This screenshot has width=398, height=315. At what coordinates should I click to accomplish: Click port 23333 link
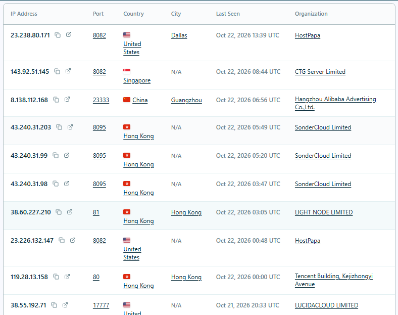(101, 100)
